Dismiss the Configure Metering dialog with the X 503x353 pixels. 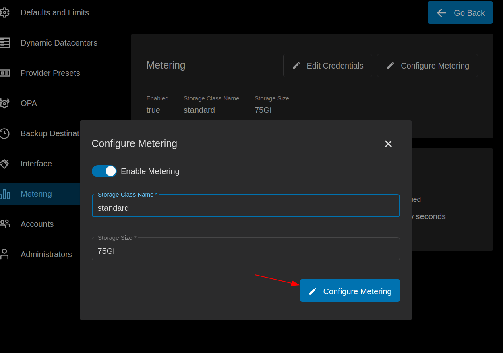388,143
